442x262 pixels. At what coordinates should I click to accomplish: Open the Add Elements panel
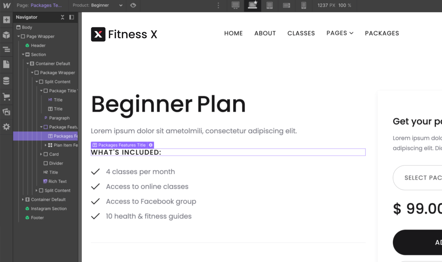click(x=7, y=20)
